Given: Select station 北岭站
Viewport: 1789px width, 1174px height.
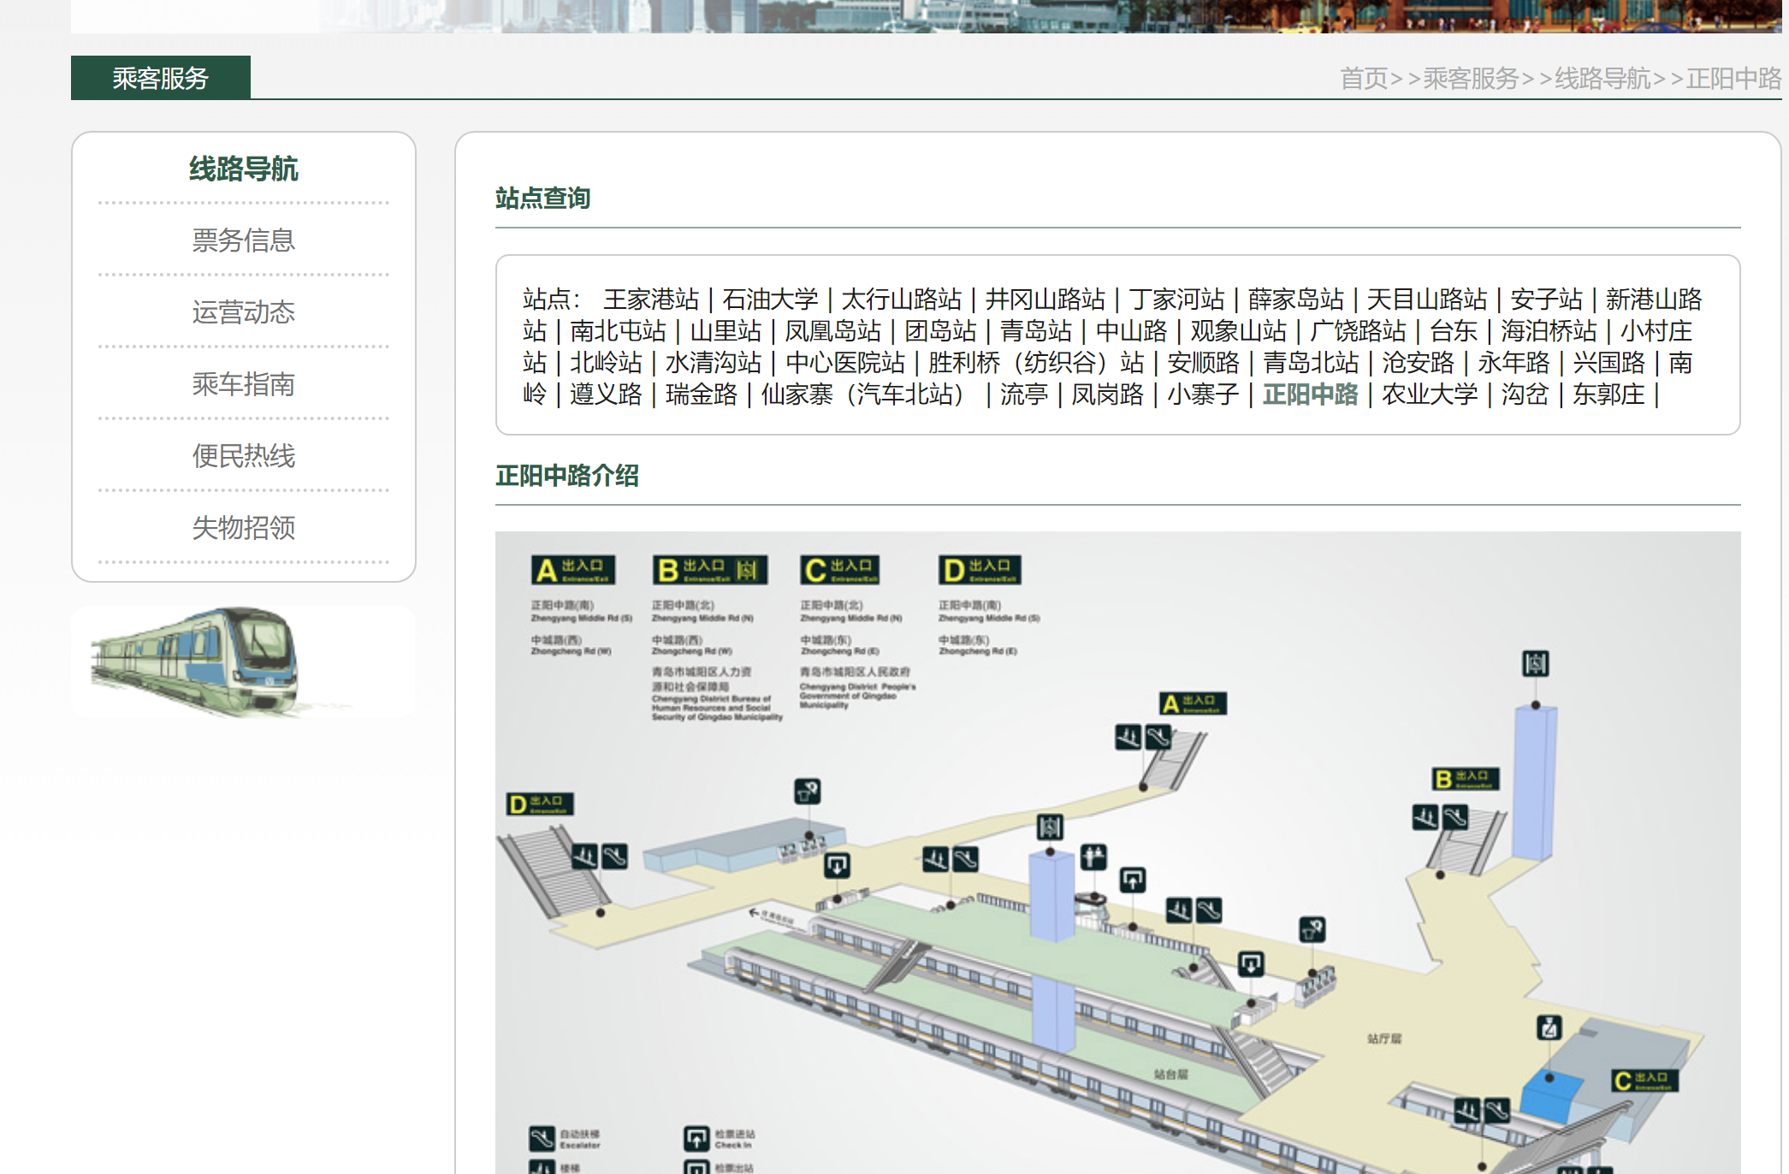Looking at the screenshot, I should [606, 363].
